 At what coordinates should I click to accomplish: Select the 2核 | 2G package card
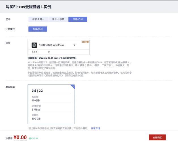51,104
